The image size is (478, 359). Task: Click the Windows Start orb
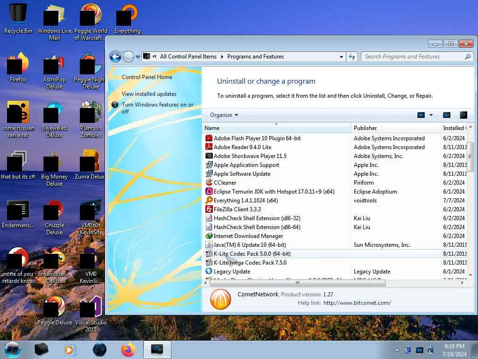point(13,350)
